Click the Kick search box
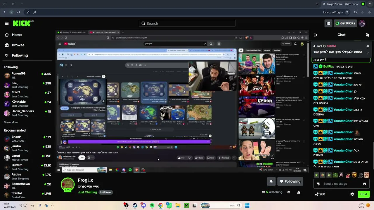The image size is (374, 210). tap(187, 23)
